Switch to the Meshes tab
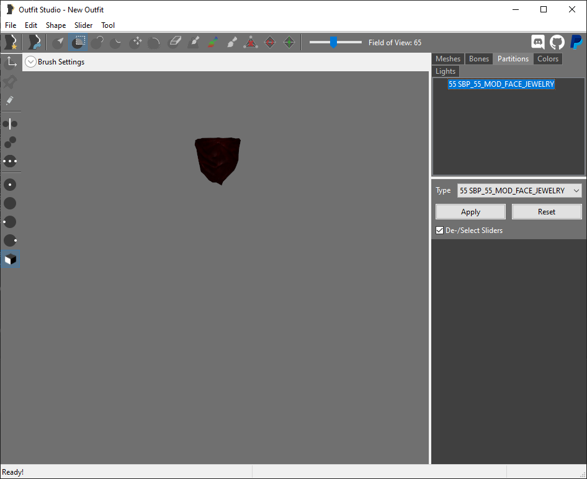The width and height of the screenshot is (587, 479). tap(448, 59)
